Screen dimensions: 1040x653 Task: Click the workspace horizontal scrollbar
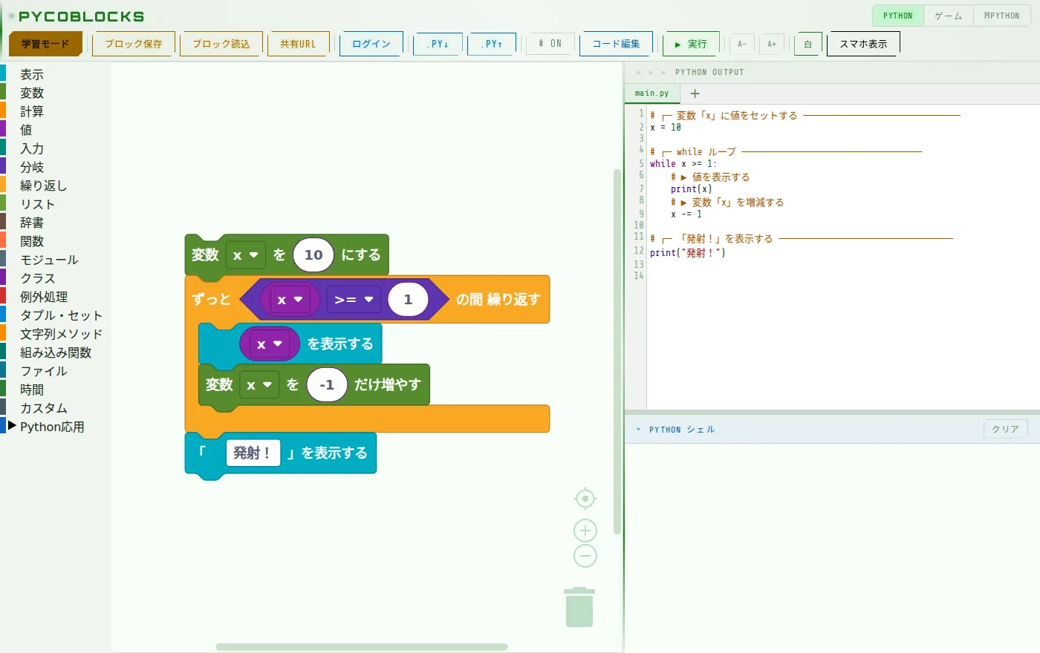(x=362, y=647)
